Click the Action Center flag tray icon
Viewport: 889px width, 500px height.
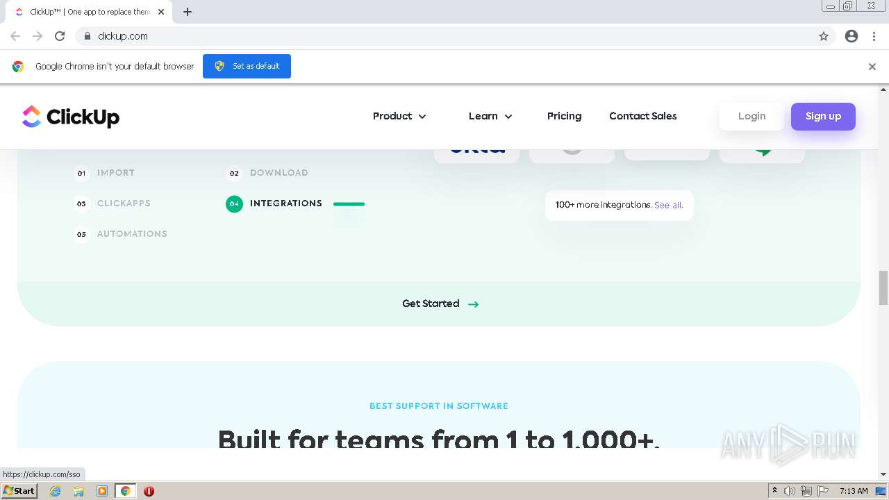pyautogui.click(x=822, y=491)
